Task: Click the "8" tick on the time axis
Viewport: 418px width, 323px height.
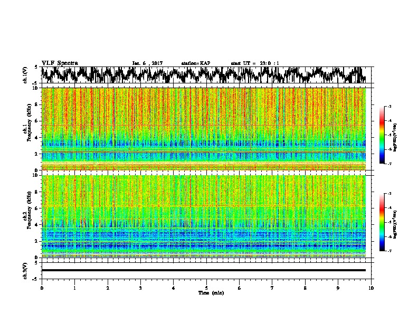Action: [x=305, y=288]
